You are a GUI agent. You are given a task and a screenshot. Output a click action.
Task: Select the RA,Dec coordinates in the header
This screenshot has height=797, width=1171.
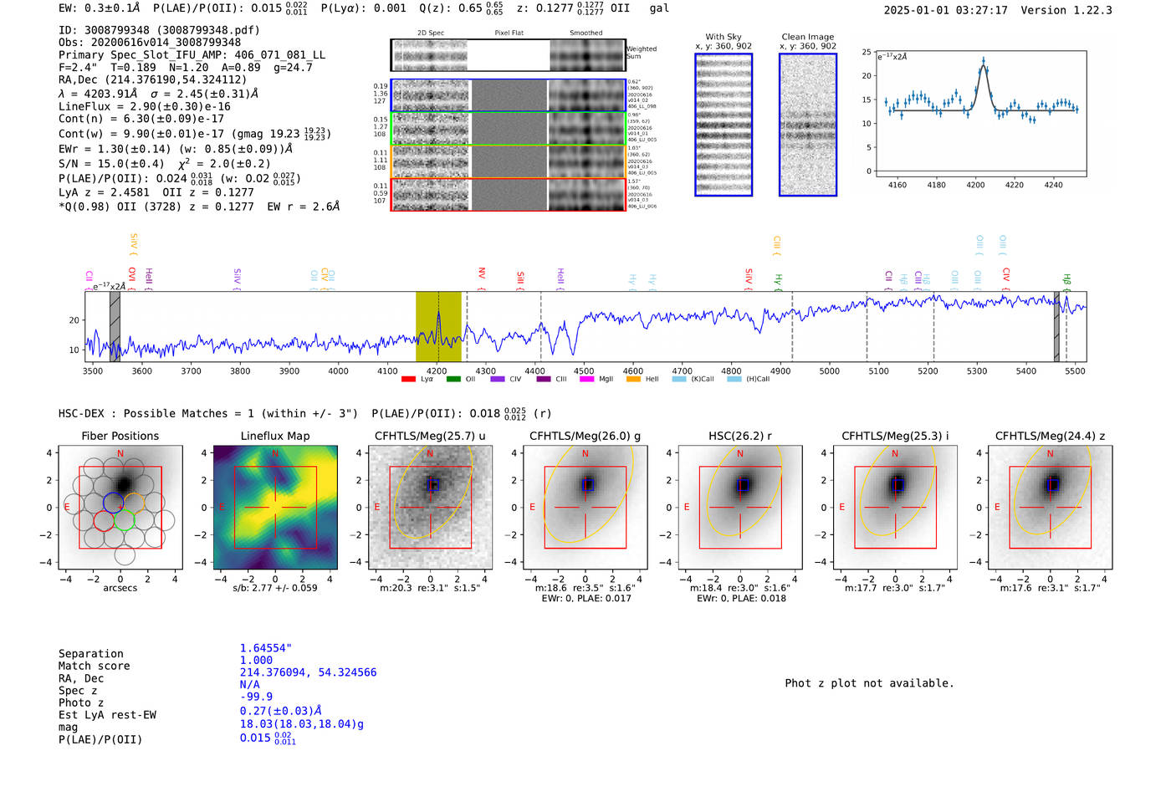coord(152,80)
